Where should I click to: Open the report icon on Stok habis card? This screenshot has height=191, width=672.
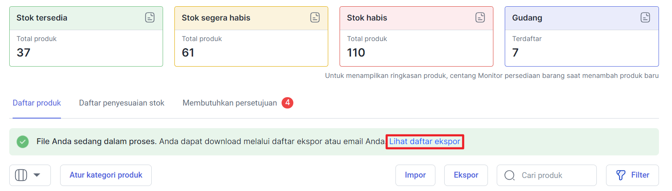[x=480, y=18]
